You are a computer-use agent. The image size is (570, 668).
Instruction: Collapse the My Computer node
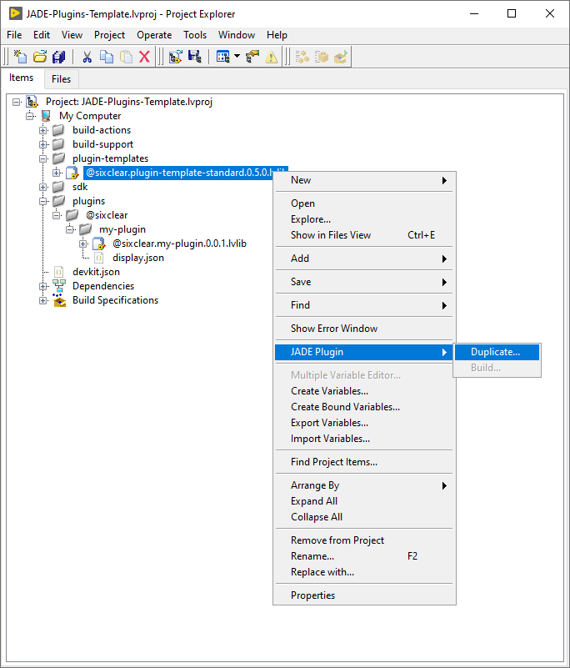tap(30, 116)
